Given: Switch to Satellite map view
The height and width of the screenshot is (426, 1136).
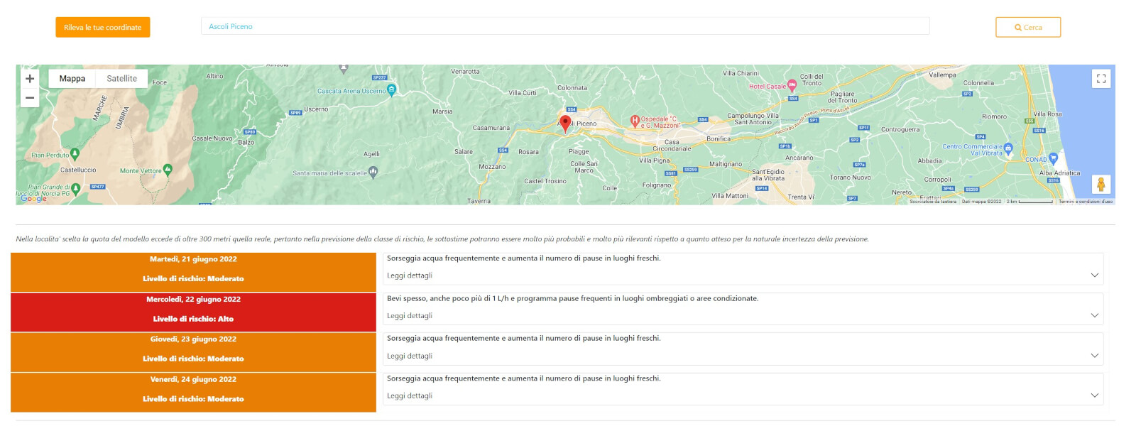Looking at the screenshot, I should [x=121, y=79].
